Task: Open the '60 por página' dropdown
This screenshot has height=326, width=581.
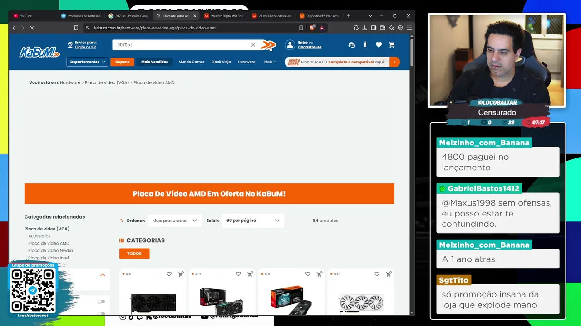Action: [x=253, y=221]
